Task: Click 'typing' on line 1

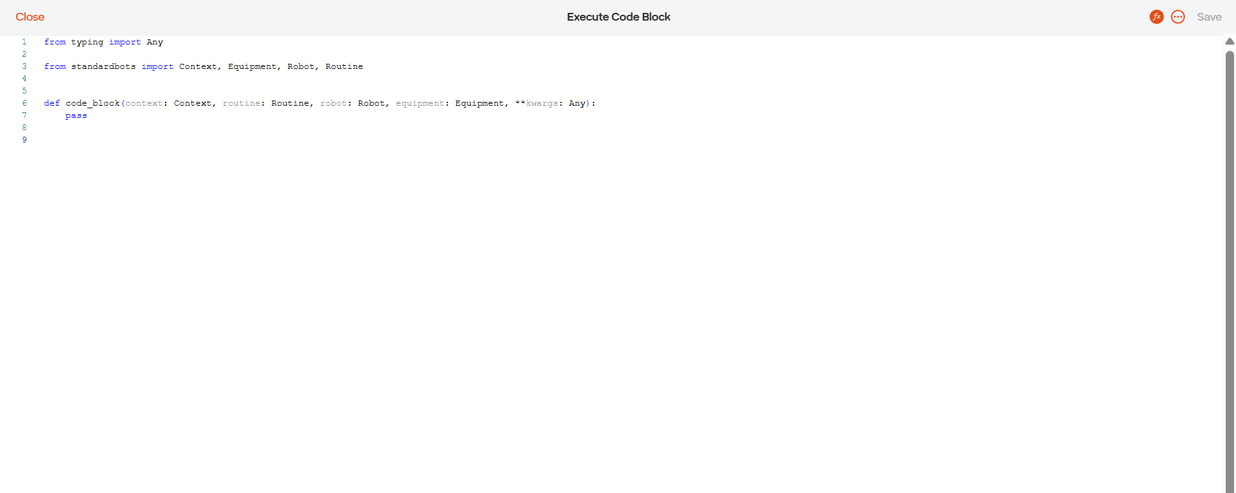Action: [x=87, y=42]
